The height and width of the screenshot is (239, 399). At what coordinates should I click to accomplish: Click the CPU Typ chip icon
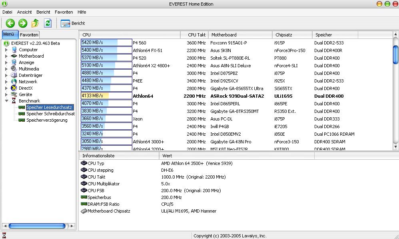pyautogui.click(x=84, y=163)
